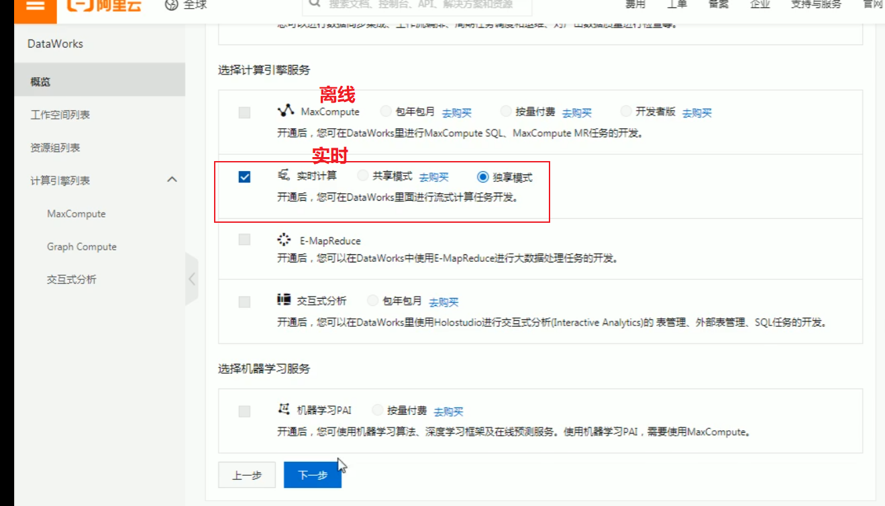Click the 上一步 button
The image size is (885, 506).
point(247,474)
